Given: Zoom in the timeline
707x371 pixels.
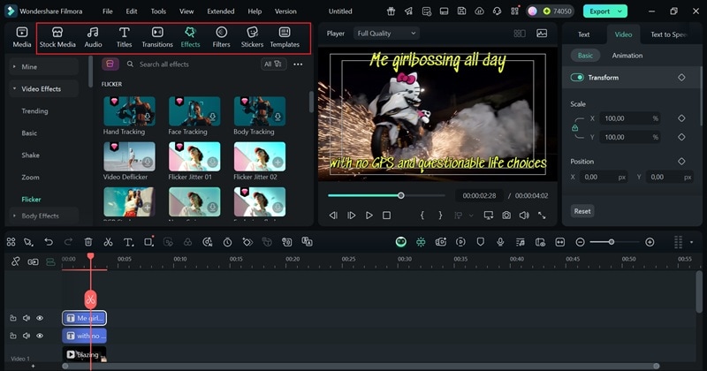Looking at the screenshot, I should (x=650, y=242).
